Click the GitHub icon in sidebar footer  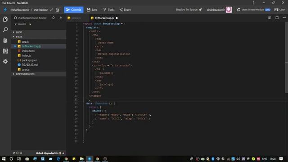point(17,153)
